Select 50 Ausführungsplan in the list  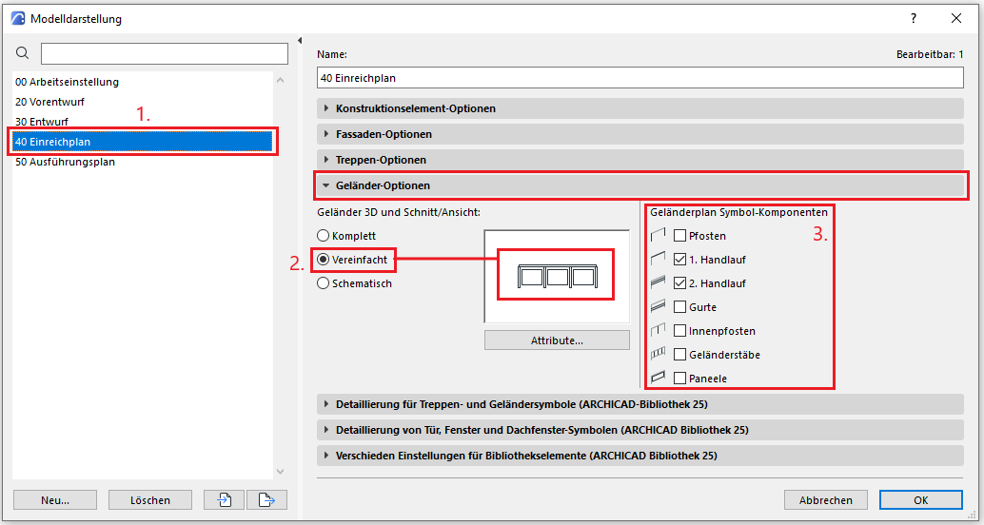65,162
